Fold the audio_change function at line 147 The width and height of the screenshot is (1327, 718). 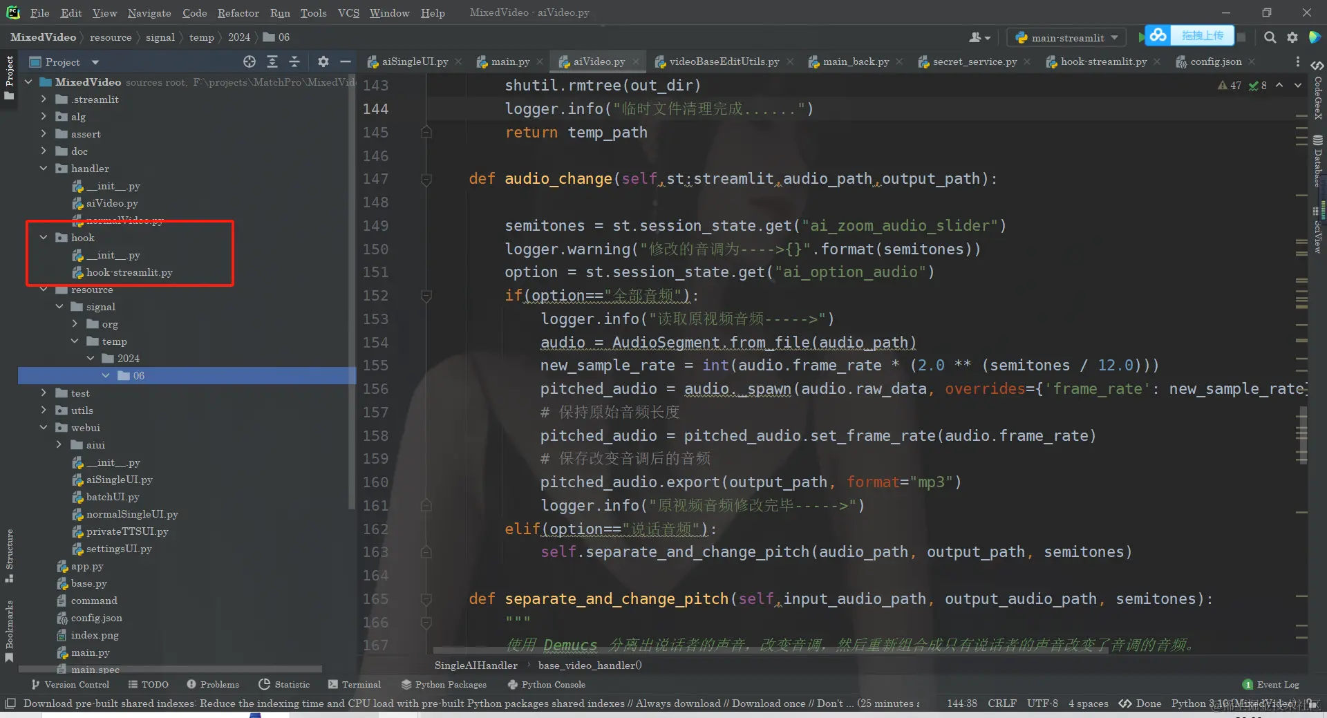(426, 179)
